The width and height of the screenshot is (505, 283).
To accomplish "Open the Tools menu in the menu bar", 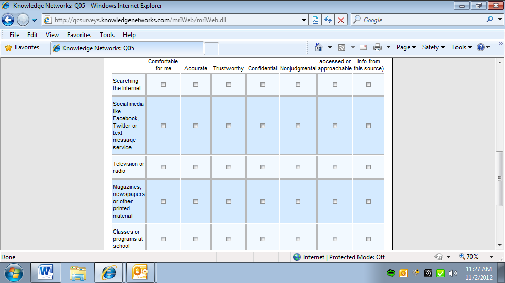I will (x=107, y=34).
